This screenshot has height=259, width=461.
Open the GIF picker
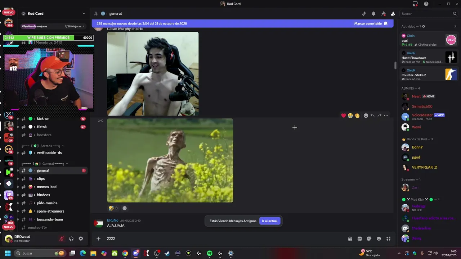tap(359, 238)
